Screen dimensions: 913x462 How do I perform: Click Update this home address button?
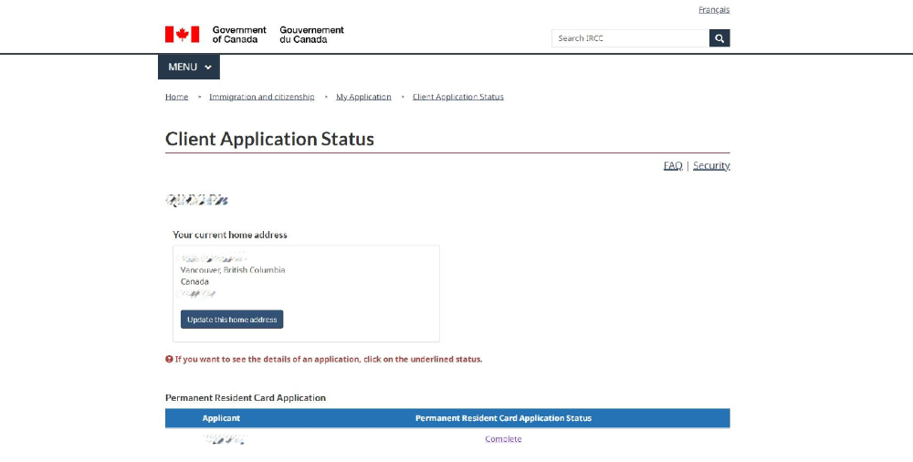(x=232, y=320)
